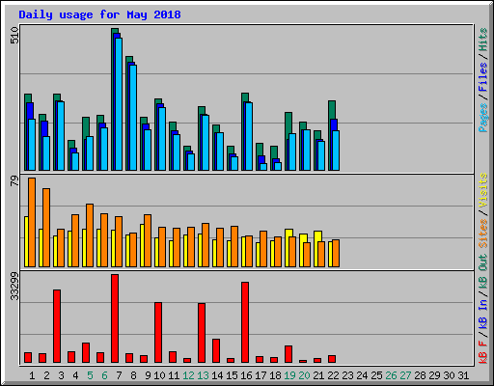This screenshot has width=494, height=386.
Task: Click day 3 on the x-axis
Action: pyautogui.click(x=61, y=375)
